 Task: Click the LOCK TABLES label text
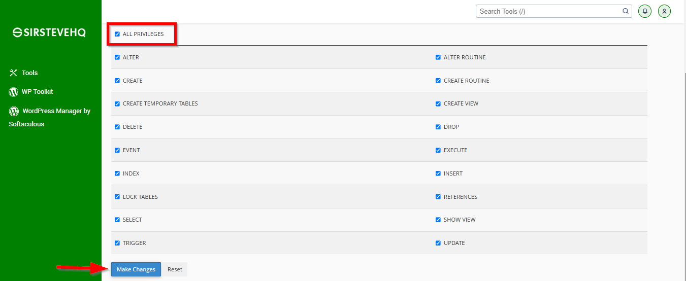click(140, 197)
